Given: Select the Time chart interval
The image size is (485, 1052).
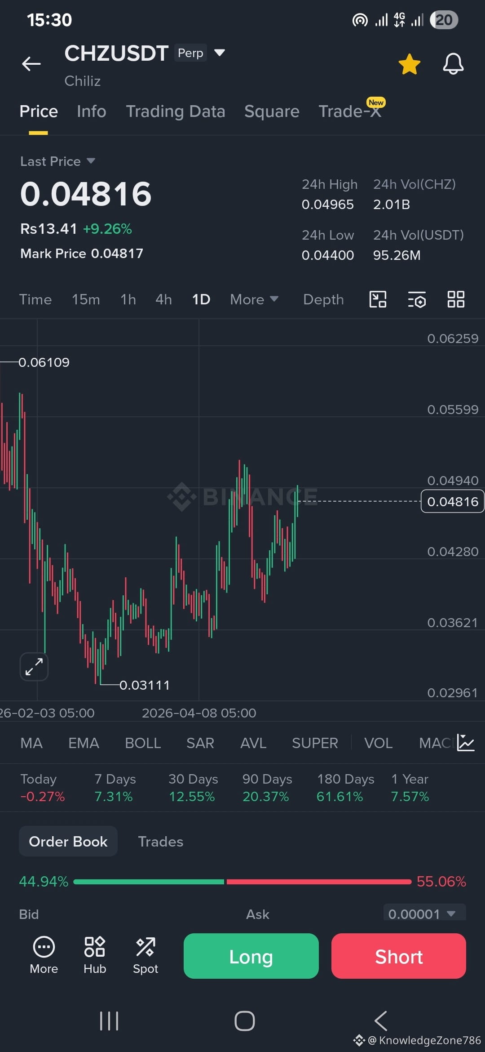Looking at the screenshot, I should [35, 299].
